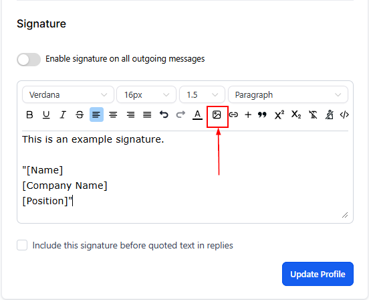The width and height of the screenshot is (369, 300).
Task: Apply superscript formatting
Action: [x=279, y=115]
